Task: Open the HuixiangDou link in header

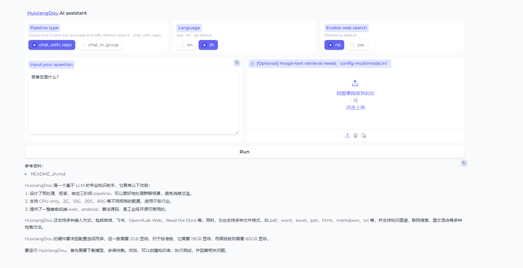Action: pyautogui.click(x=43, y=13)
